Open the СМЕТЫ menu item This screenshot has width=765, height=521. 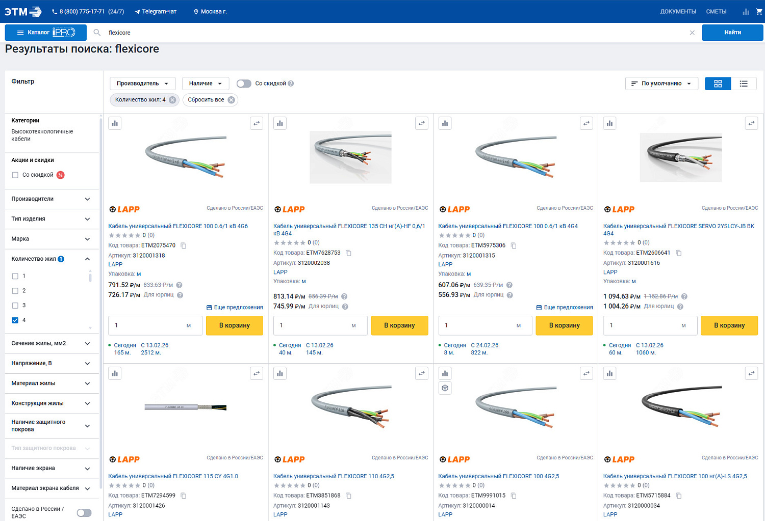(x=716, y=11)
